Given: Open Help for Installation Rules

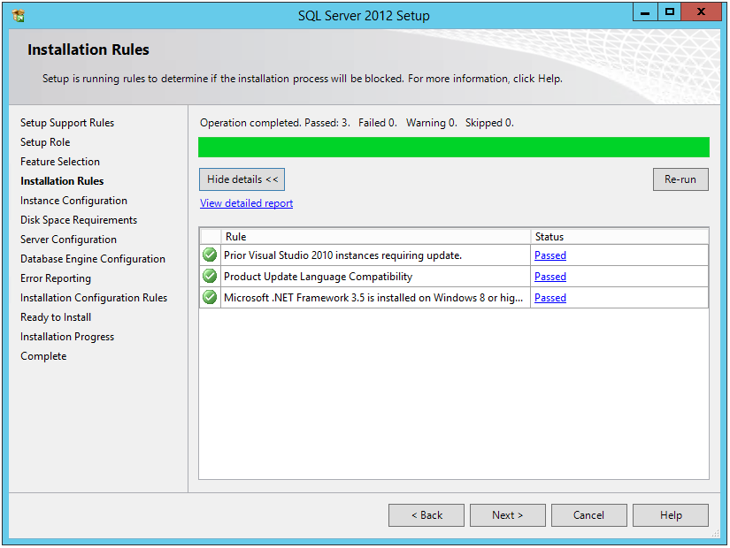Looking at the screenshot, I should pyautogui.click(x=671, y=515).
